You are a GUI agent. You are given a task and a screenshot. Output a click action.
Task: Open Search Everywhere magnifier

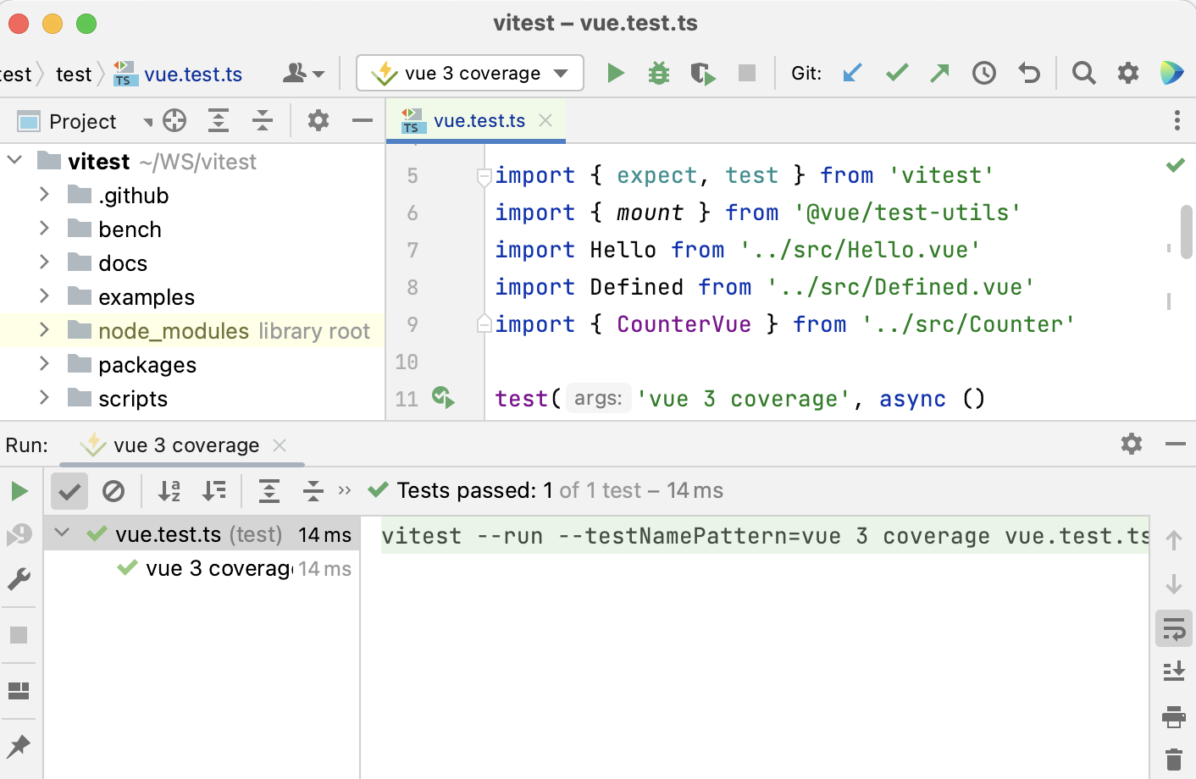coord(1083,74)
